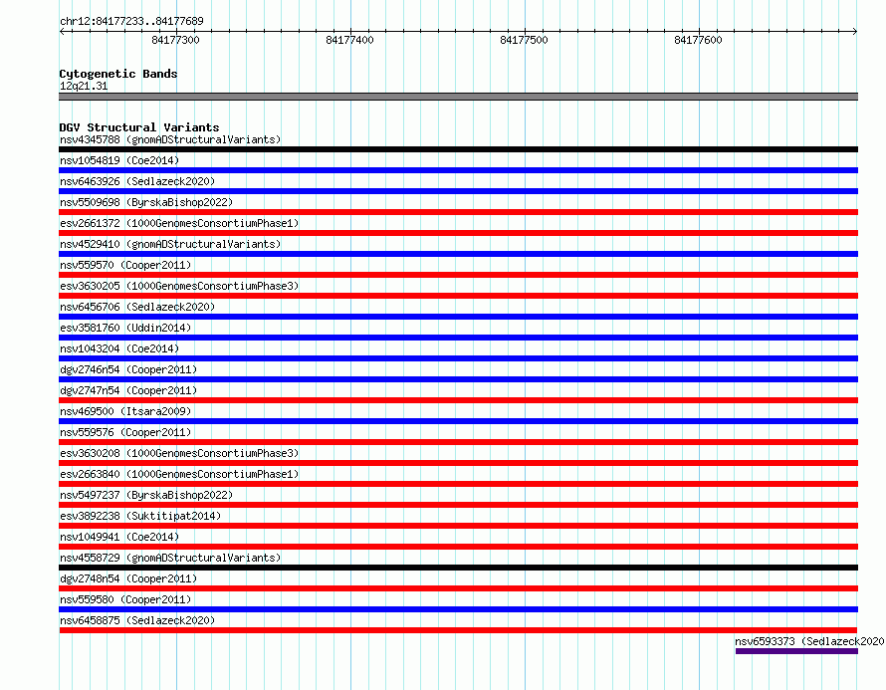Open variant dgv2746n54 (Cooper2011)
Screen dimensions: 886x690
pyautogui.click(x=128, y=369)
